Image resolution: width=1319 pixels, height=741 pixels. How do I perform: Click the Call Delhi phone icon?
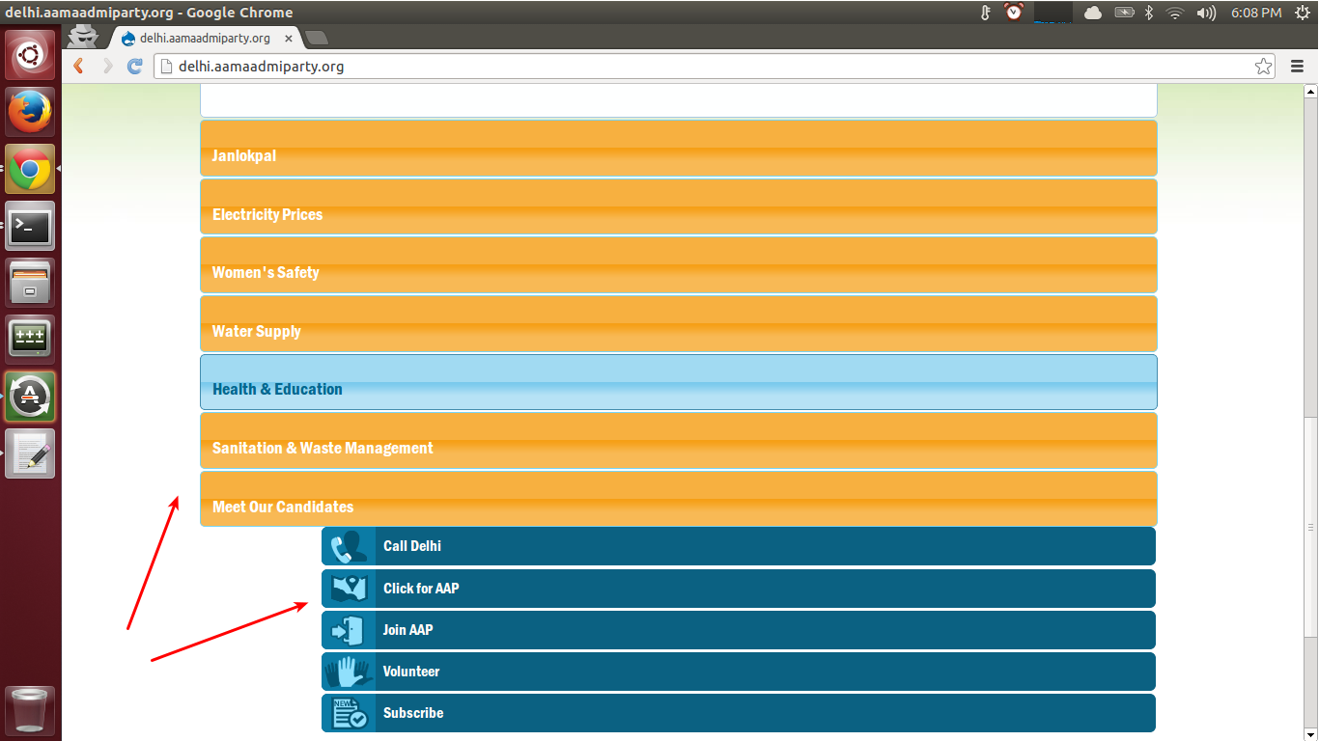coord(349,546)
